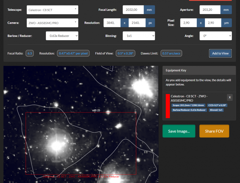Click the Resolution width field 3840

point(112,23)
